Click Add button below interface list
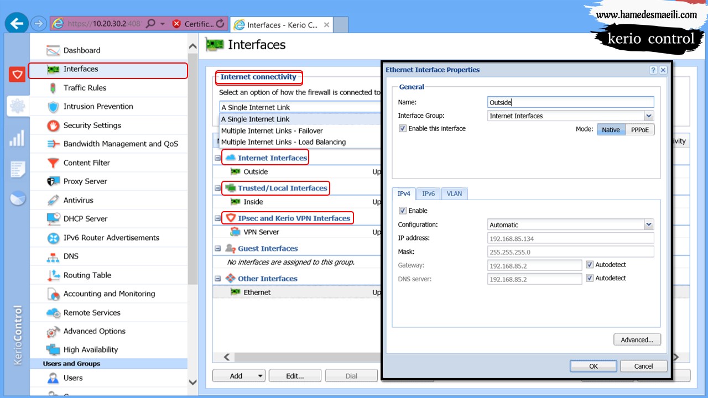The width and height of the screenshot is (708, 398). [x=239, y=376]
